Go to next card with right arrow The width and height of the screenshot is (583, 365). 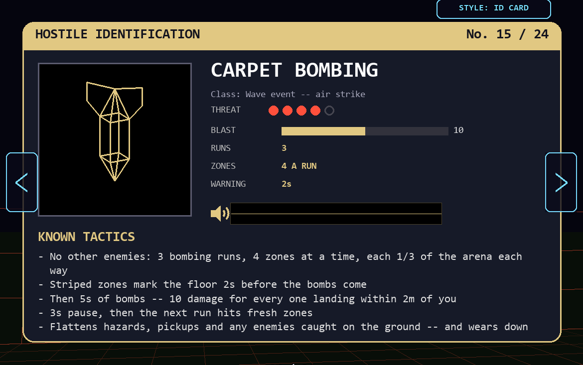pos(561,182)
